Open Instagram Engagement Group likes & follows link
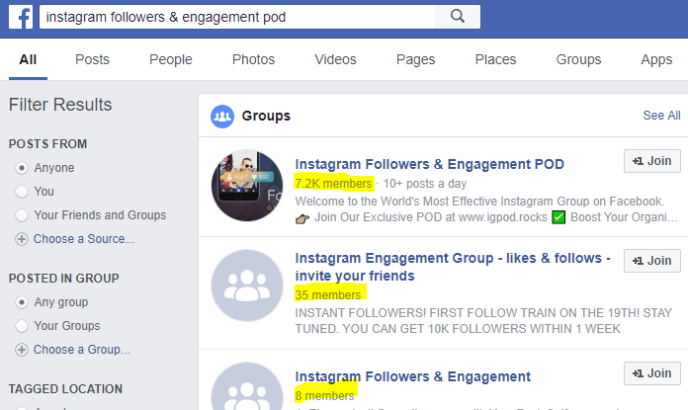This screenshot has width=688, height=410. point(453,267)
